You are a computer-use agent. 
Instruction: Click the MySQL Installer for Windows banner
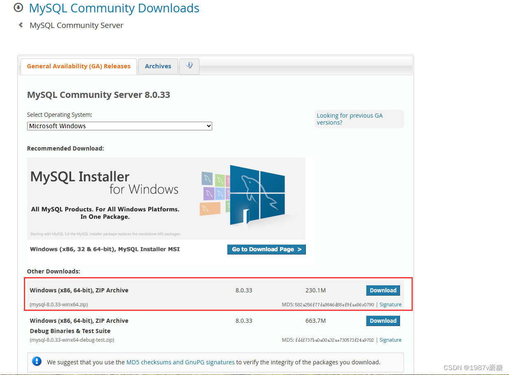166,198
